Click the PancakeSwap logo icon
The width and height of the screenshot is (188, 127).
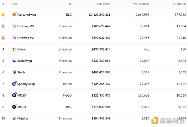(14, 15)
